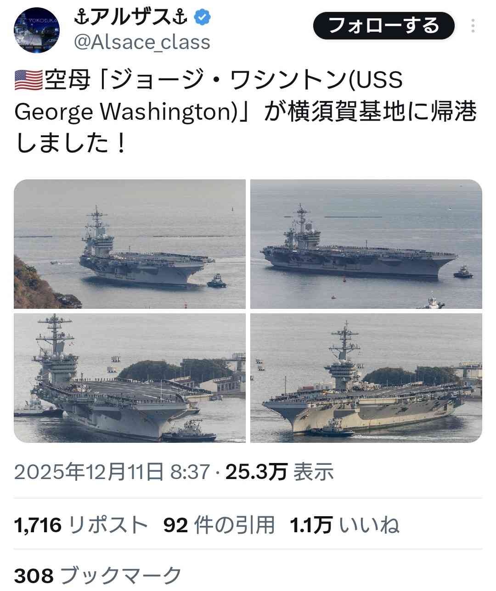Image resolution: width=496 pixels, height=591 pixels.
Task: Click the tweet text about USS George Washington
Action: coord(246,112)
